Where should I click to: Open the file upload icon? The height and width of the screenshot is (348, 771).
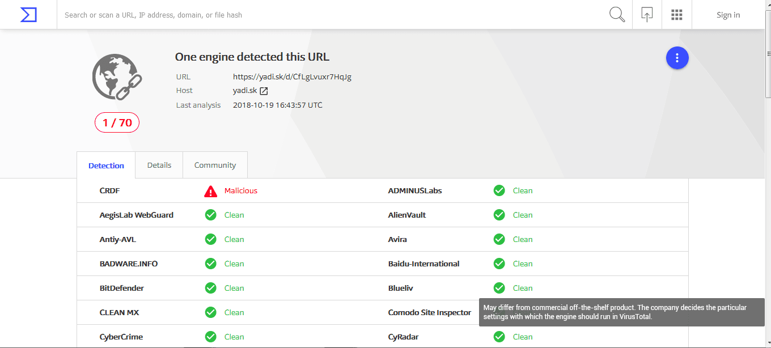tap(647, 15)
